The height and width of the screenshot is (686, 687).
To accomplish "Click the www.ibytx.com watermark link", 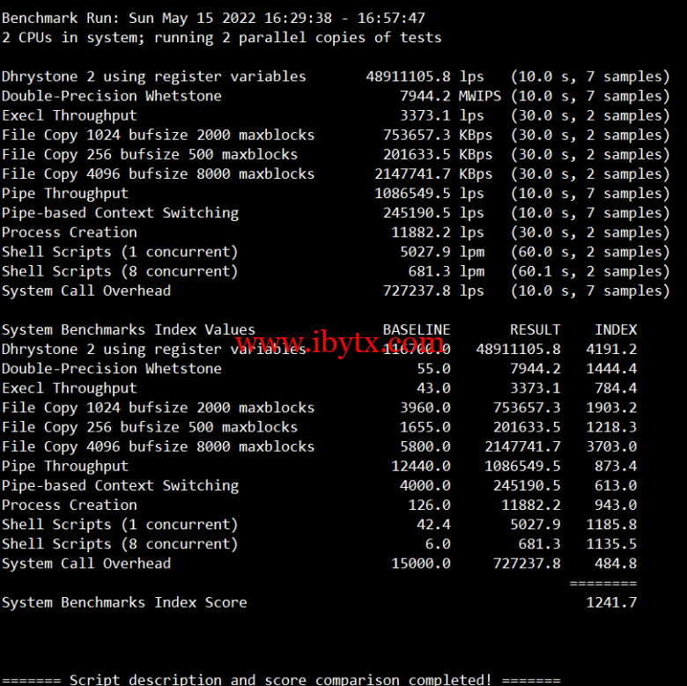I will pos(342,342).
